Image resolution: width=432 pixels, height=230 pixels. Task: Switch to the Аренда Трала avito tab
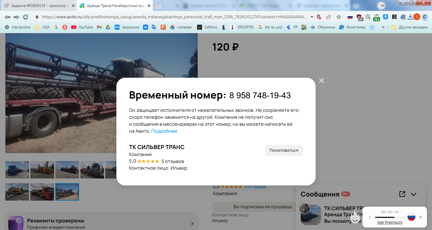(x=114, y=6)
